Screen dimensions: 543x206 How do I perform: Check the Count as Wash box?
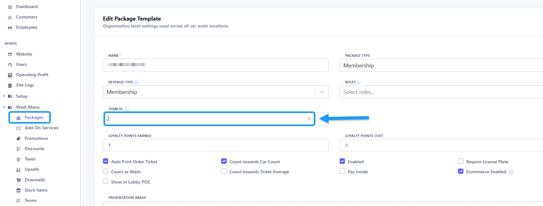pyautogui.click(x=106, y=171)
